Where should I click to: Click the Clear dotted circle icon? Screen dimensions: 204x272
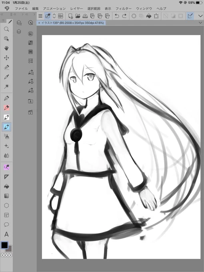(134, 16)
